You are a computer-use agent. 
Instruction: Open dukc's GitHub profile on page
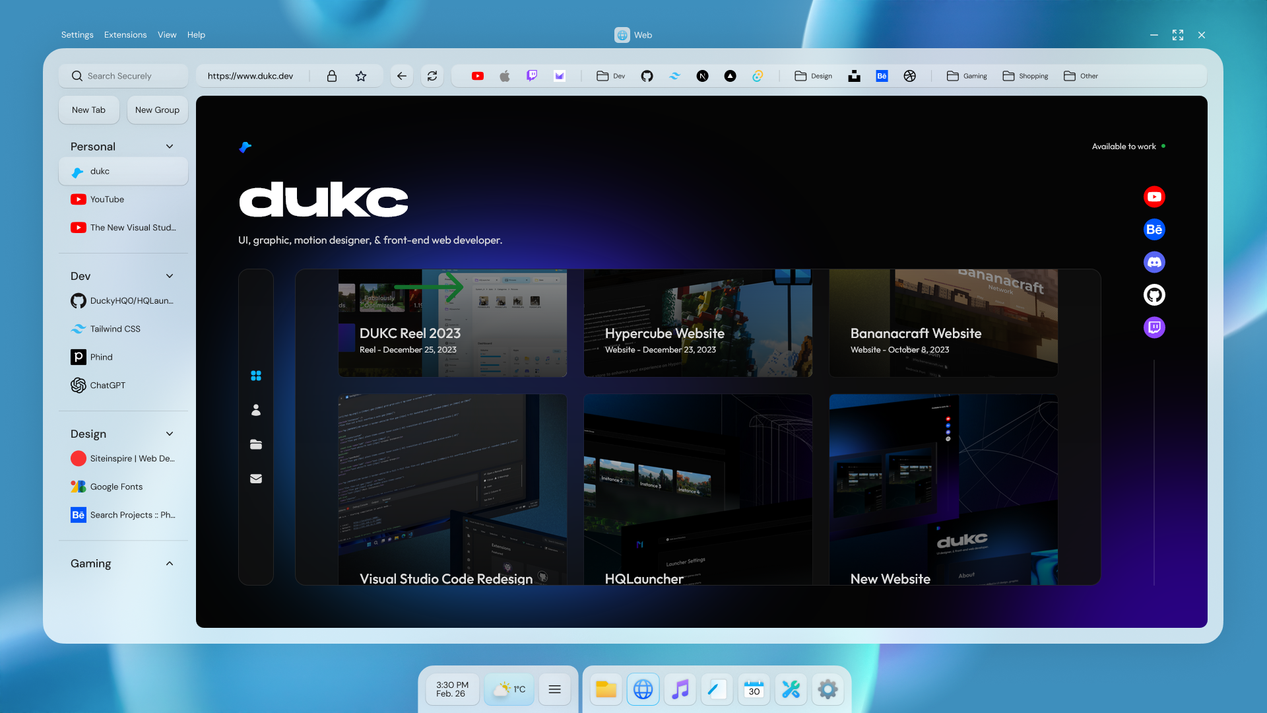[1154, 294]
